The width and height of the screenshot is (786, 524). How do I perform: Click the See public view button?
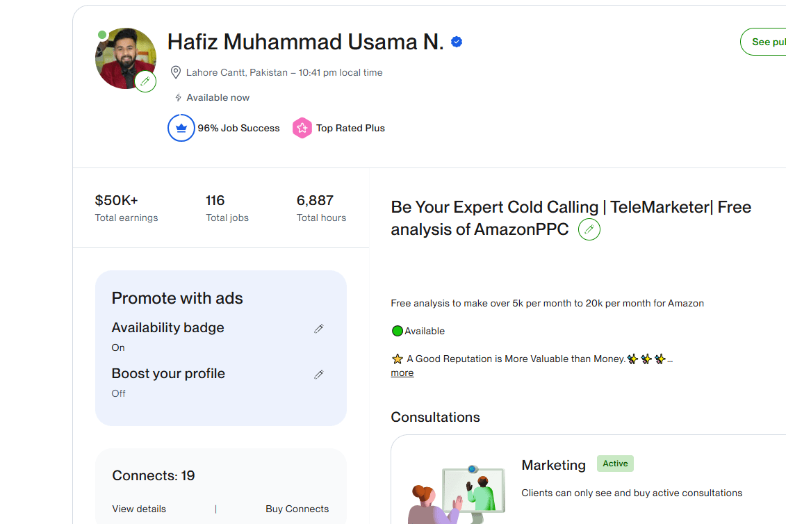(764, 42)
